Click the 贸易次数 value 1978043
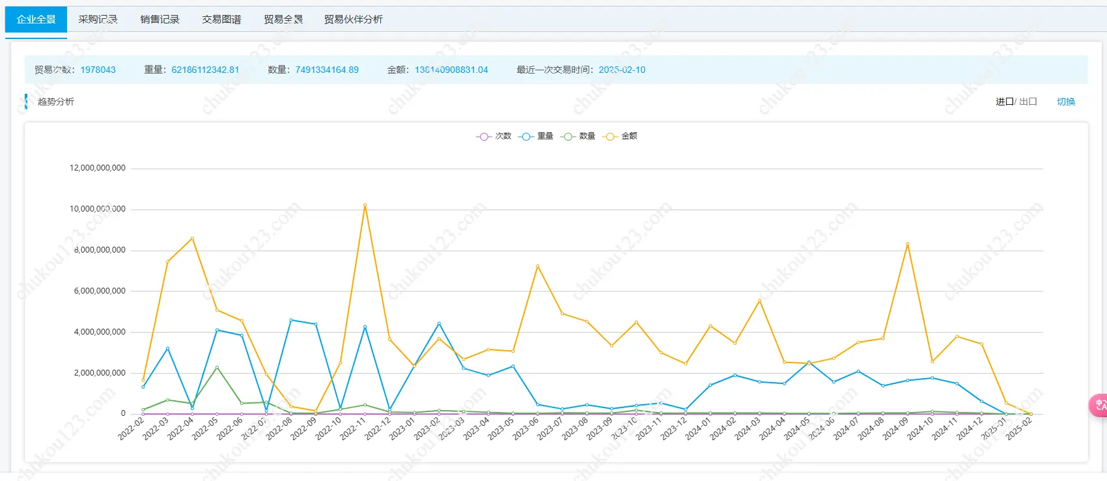Viewport: 1107px width, 481px height. point(98,70)
